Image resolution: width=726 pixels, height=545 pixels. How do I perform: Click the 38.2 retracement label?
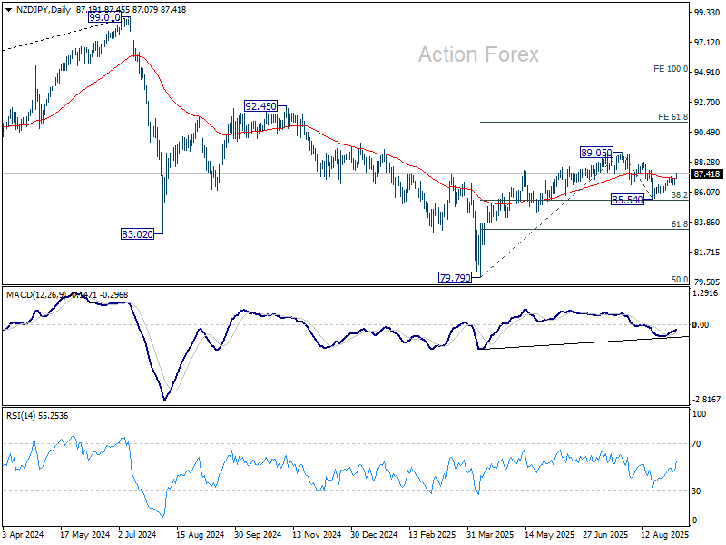point(679,195)
